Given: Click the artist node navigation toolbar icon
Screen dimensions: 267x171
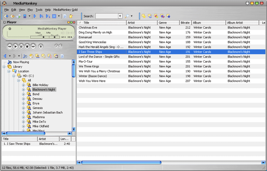Looking at the screenshot, I should (37, 56).
